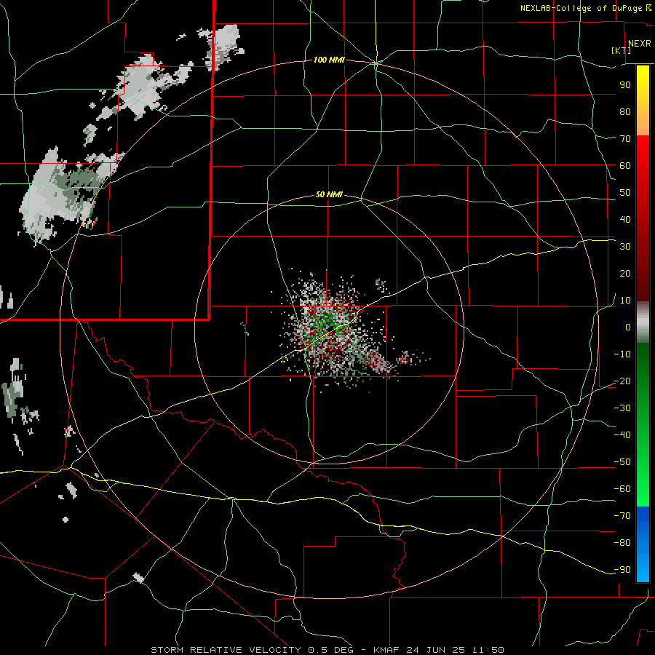Click the gray zero-velocity color bar segment
Image resolution: width=655 pixels, height=655 pixels.
coord(643,322)
